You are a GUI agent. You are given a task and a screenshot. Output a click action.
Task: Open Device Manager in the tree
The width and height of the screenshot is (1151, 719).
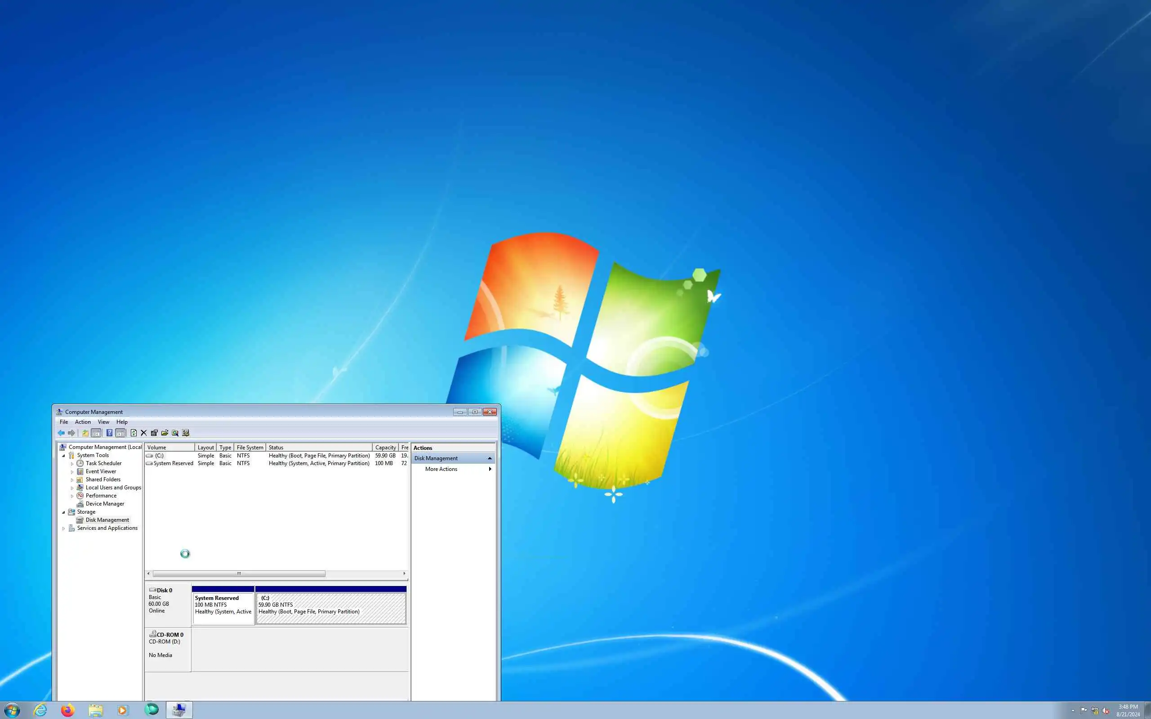click(105, 504)
